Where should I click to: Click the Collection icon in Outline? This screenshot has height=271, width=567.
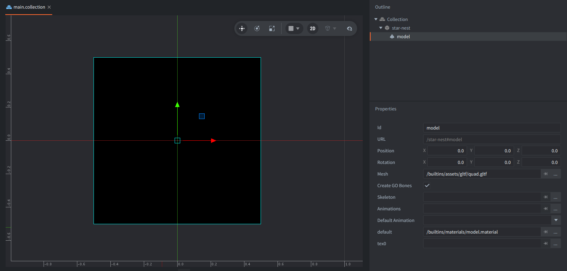tap(382, 19)
